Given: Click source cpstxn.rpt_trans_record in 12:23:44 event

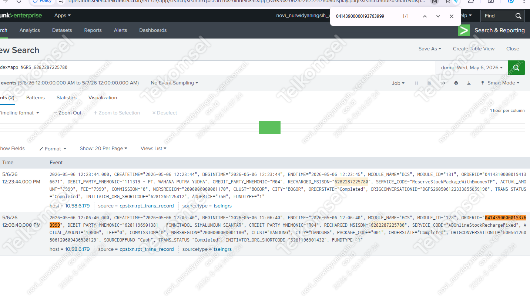Looking at the screenshot, I should 147,206.
